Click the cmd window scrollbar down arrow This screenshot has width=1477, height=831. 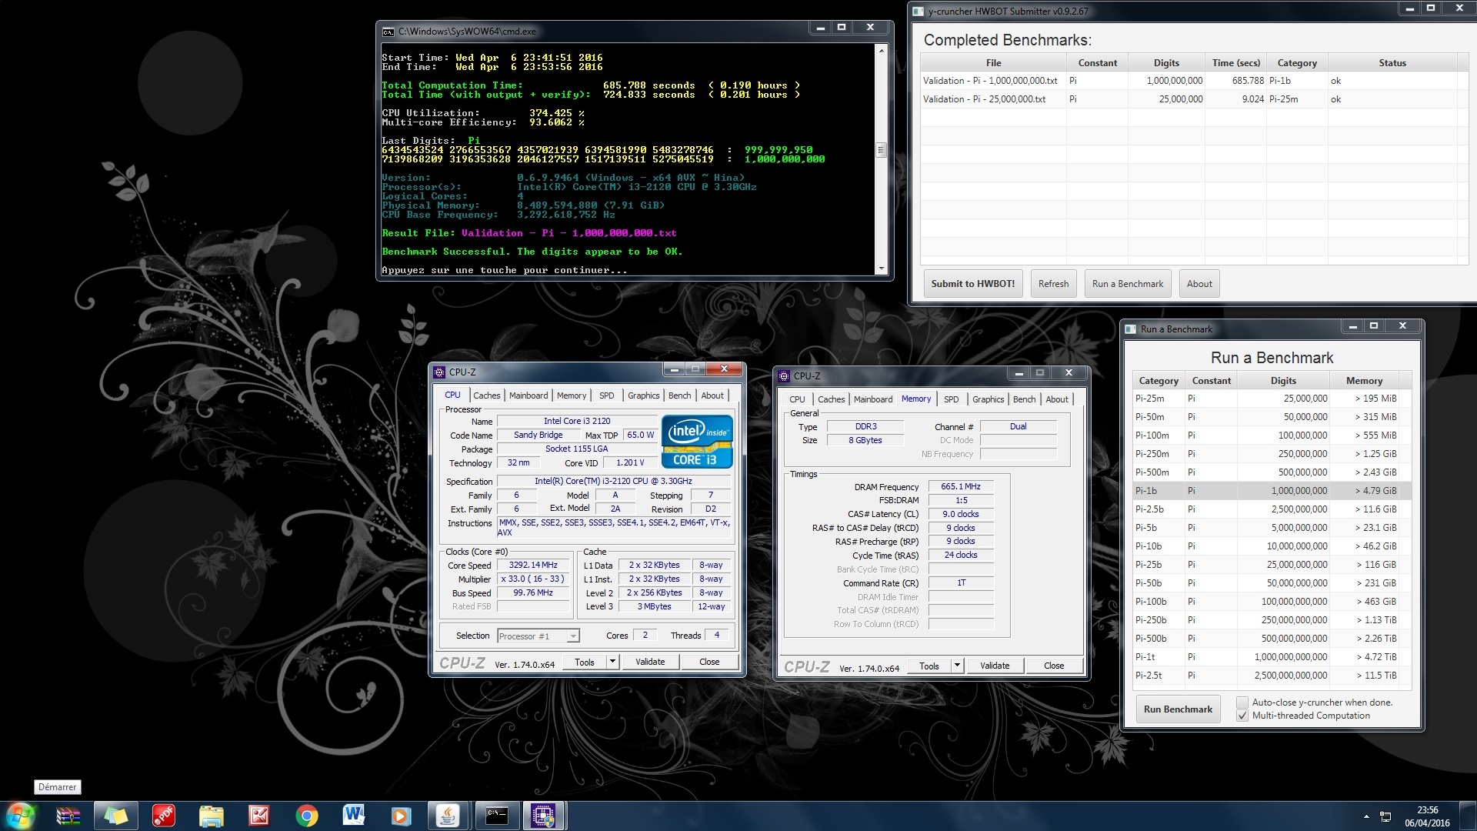[881, 269]
